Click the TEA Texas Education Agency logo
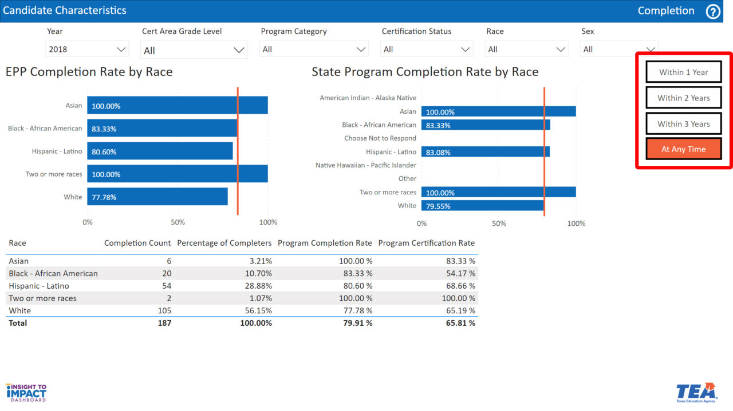 (x=696, y=393)
